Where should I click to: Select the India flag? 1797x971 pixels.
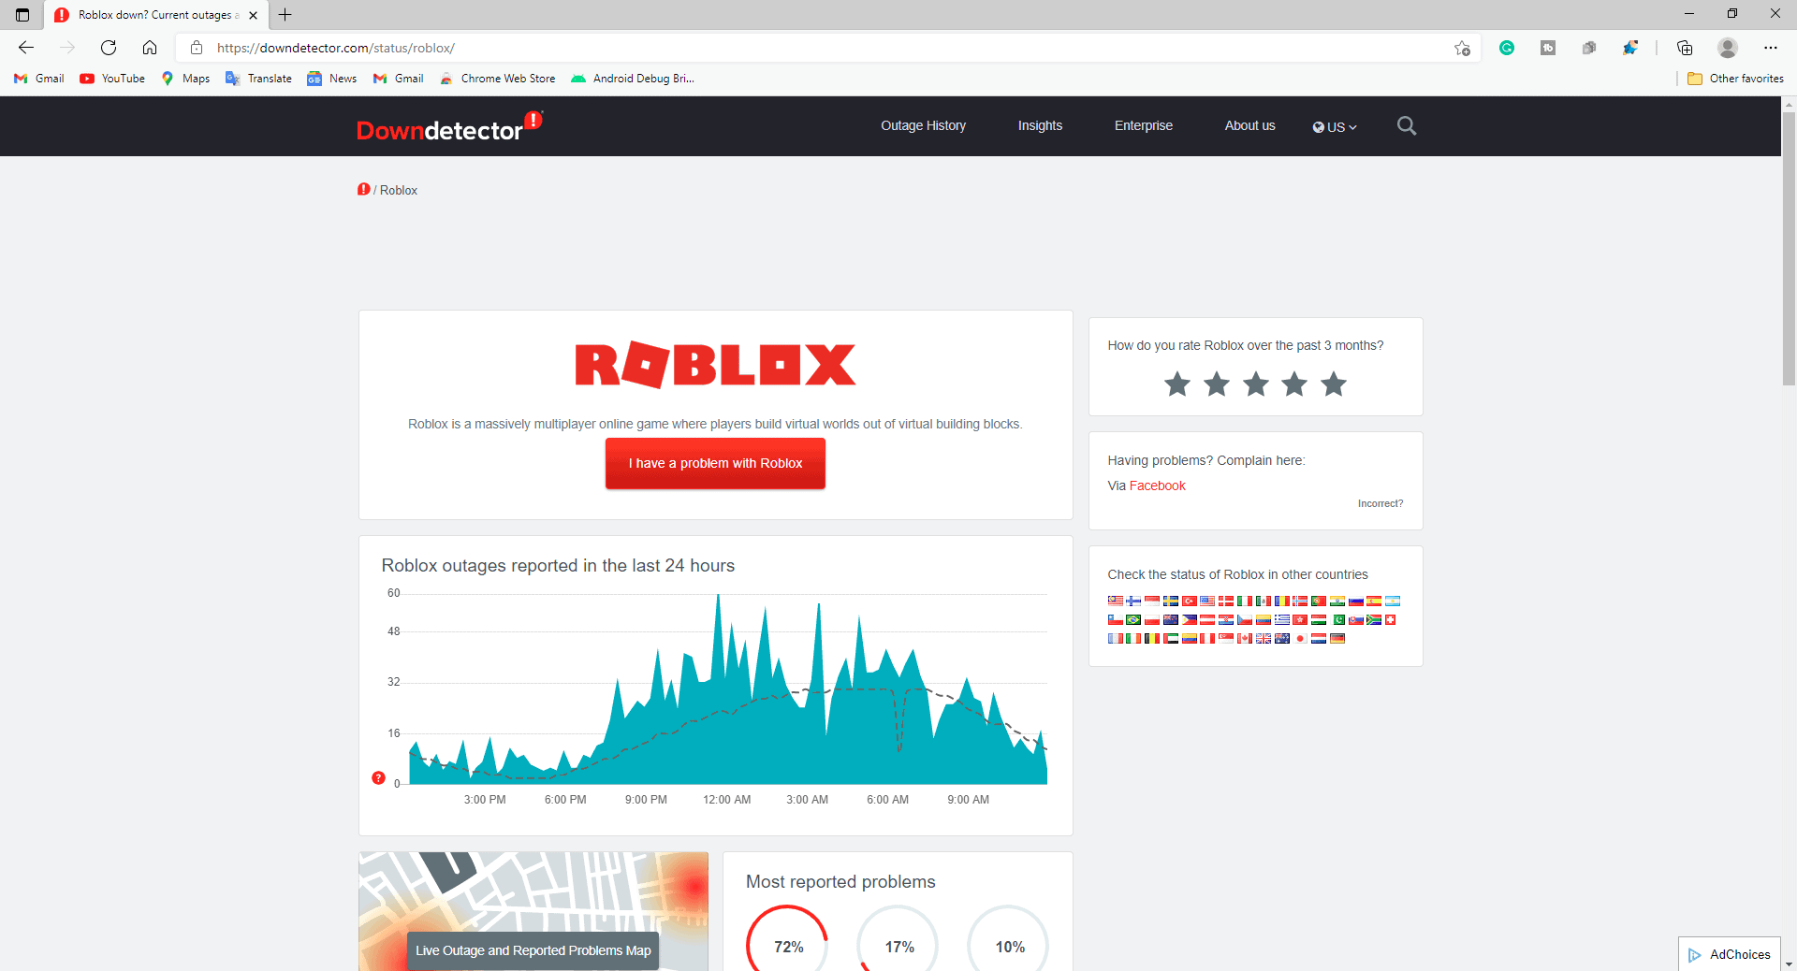point(1337,601)
